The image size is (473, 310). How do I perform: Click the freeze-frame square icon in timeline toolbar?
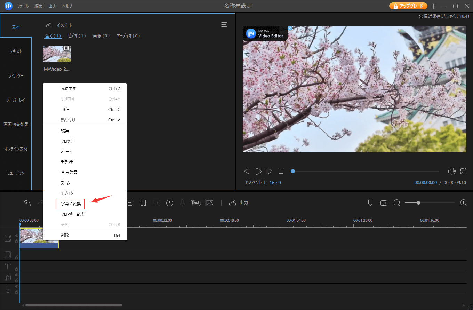tap(156, 203)
